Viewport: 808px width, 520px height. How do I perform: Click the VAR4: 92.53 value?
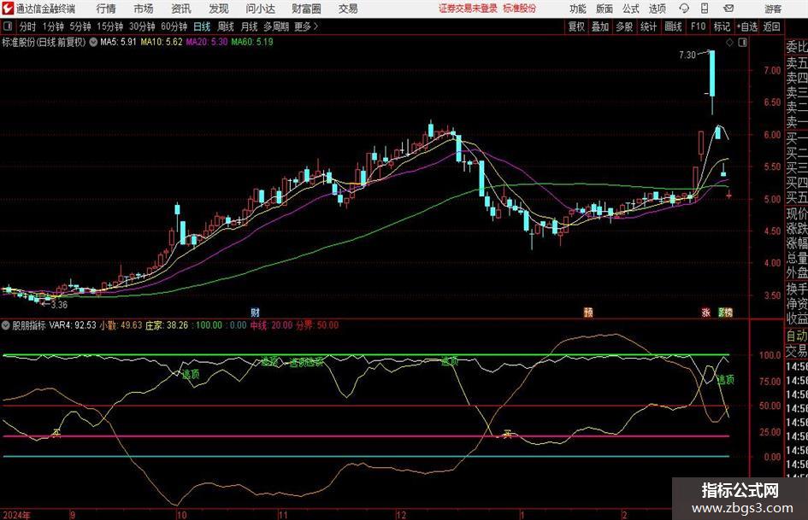click(x=73, y=325)
